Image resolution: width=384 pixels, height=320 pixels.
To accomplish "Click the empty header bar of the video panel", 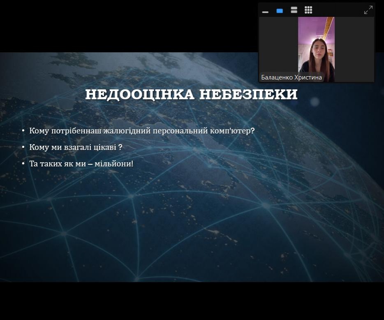I will pos(337,10).
